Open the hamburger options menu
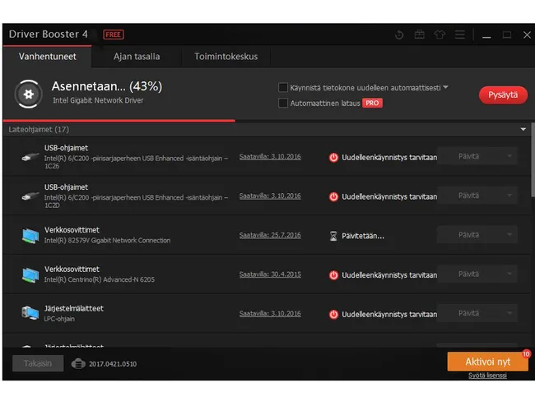 460,35
